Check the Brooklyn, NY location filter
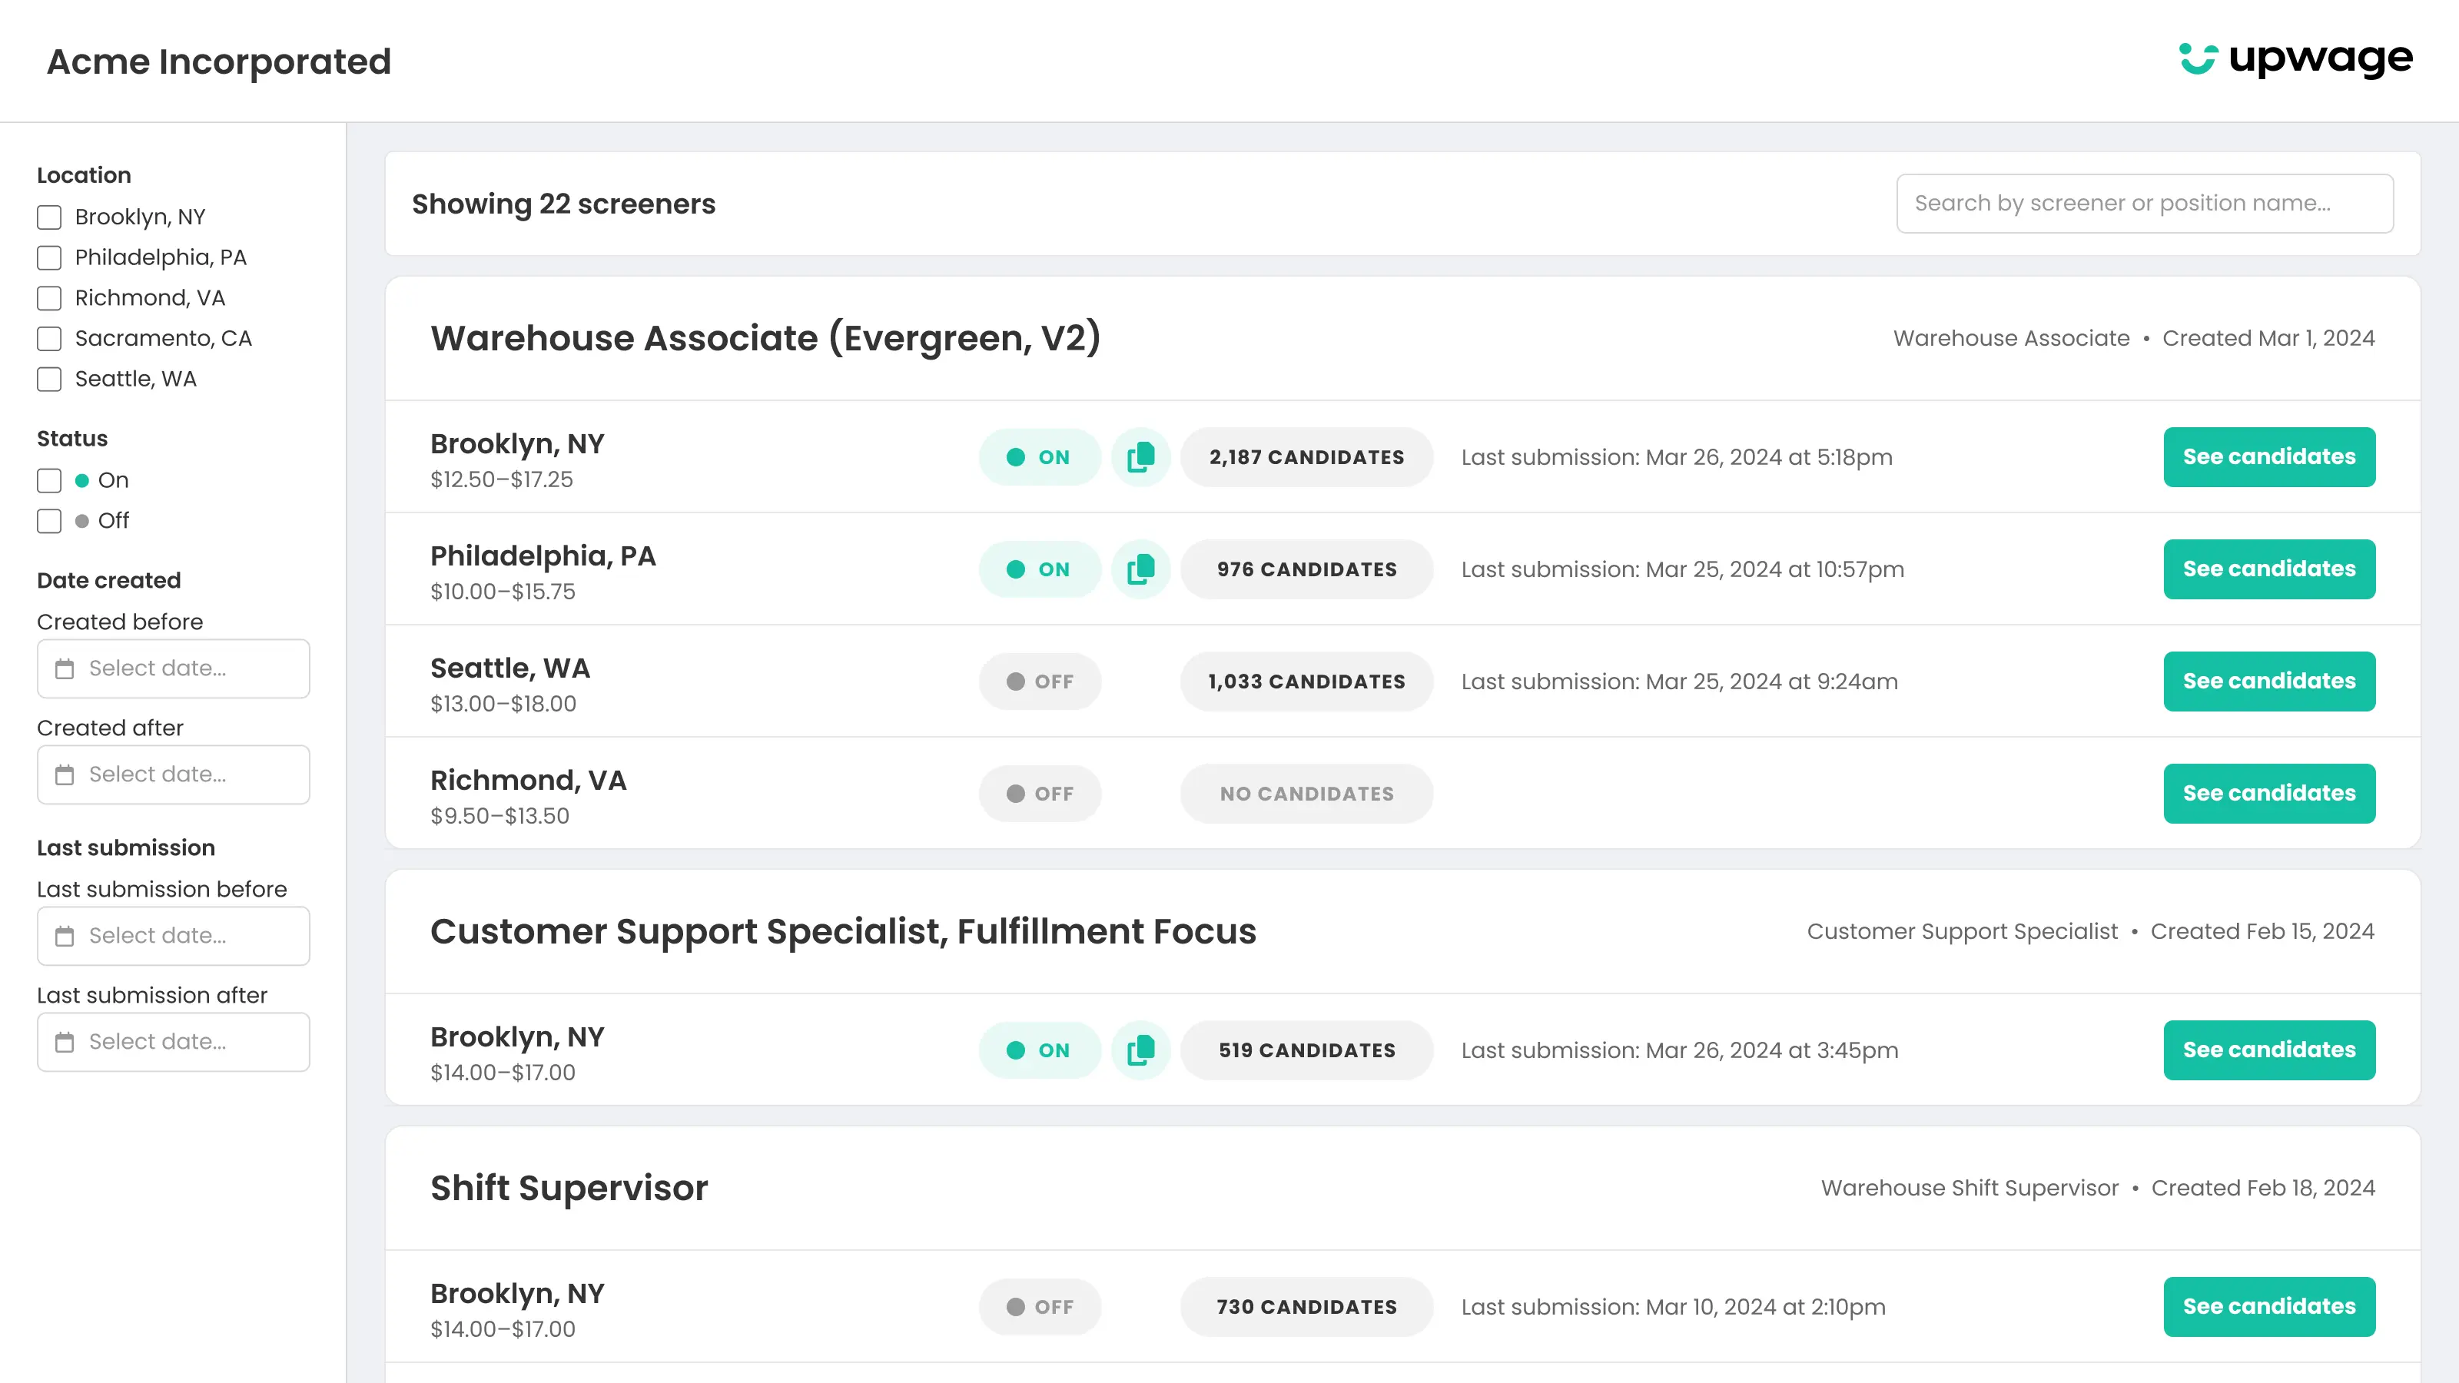The width and height of the screenshot is (2459, 1383). (48, 217)
